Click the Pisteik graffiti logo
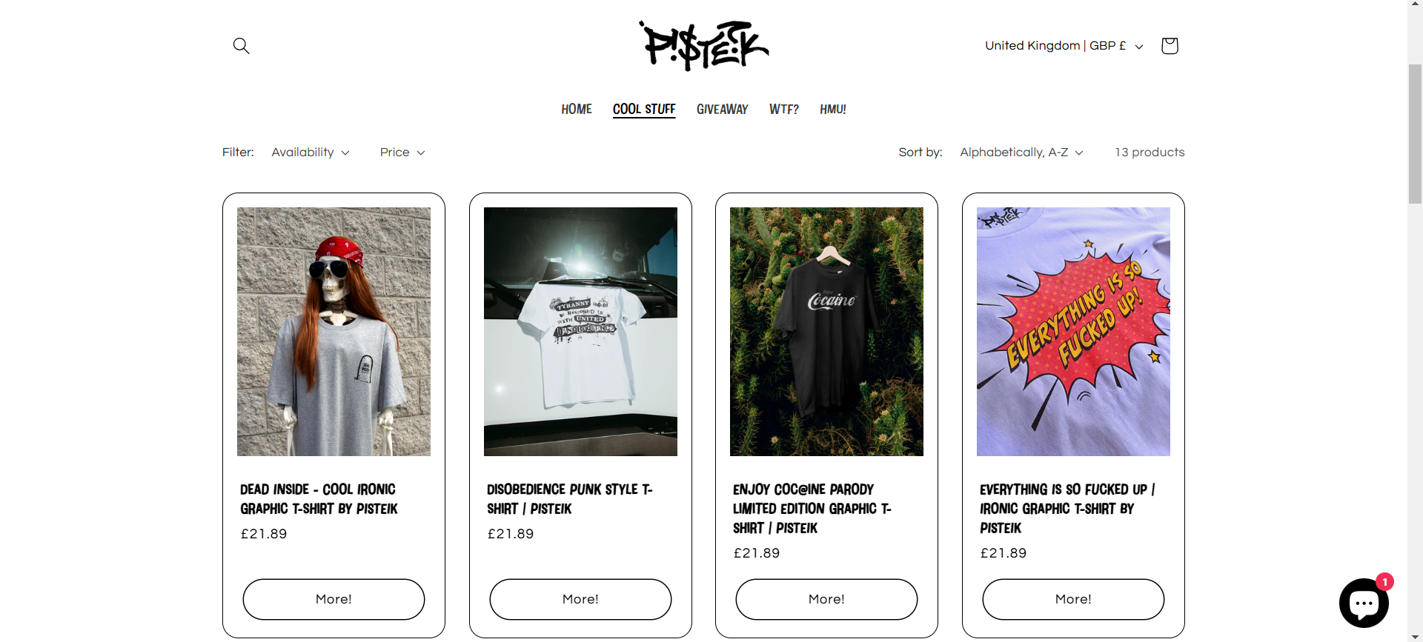The height and width of the screenshot is (642, 1423). pos(703,45)
